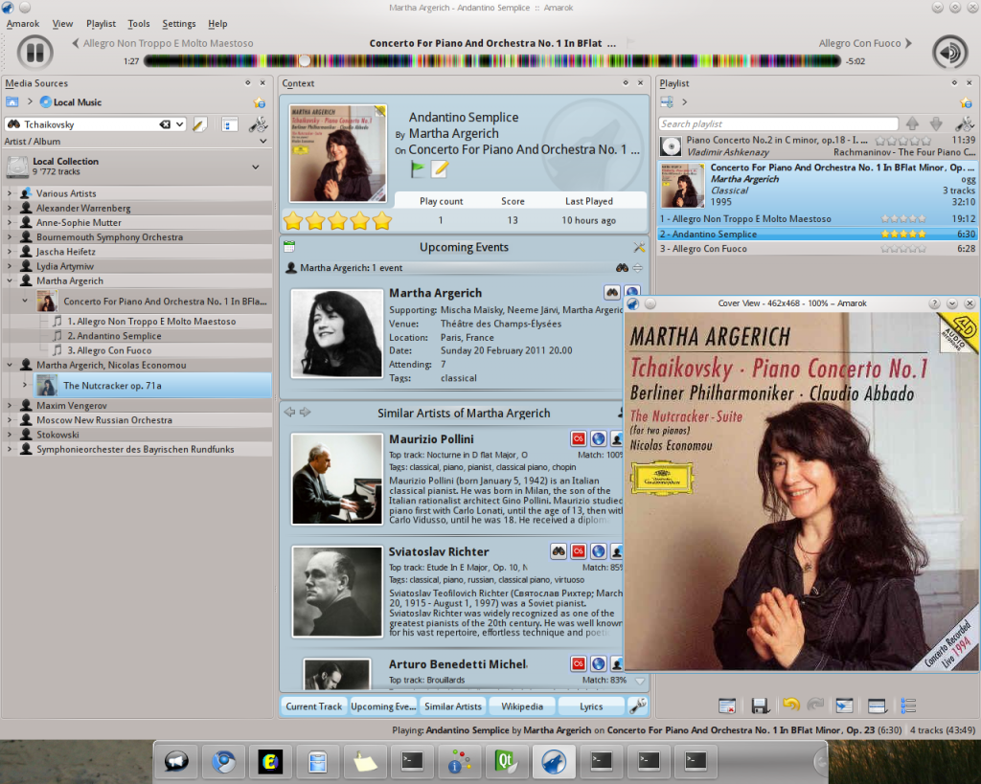
Task: Switch to the Similar Artists applet tab
Action: pyautogui.click(x=453, y=706)
